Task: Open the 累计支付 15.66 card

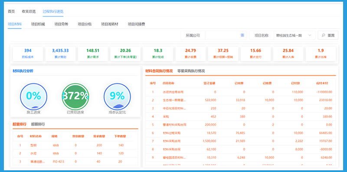Action: (255, 54)
